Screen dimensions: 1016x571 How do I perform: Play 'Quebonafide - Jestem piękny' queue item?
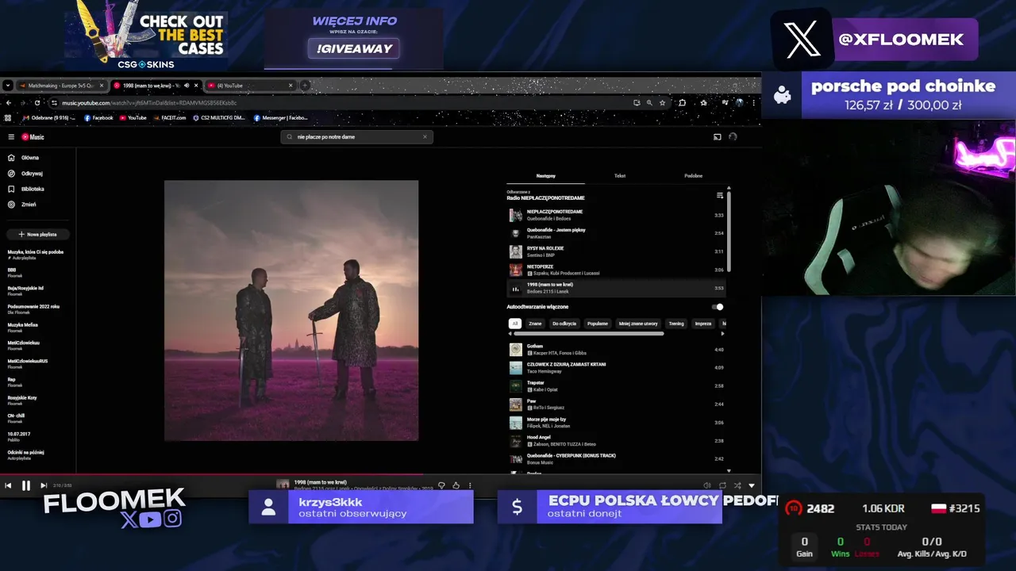[x=616, y=233]
